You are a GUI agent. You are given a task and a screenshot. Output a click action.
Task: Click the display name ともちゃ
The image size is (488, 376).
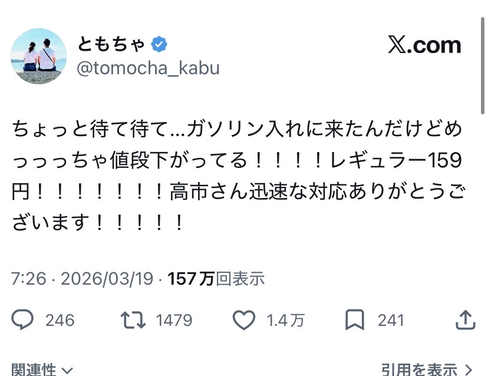[x=111, y=44]
